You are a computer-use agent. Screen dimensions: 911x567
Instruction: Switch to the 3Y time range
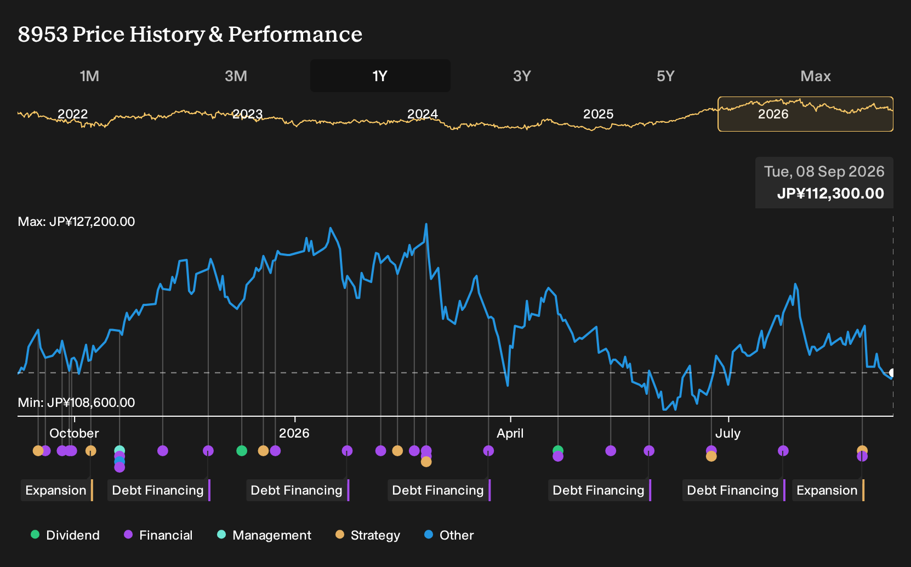(x=522, y=76)
